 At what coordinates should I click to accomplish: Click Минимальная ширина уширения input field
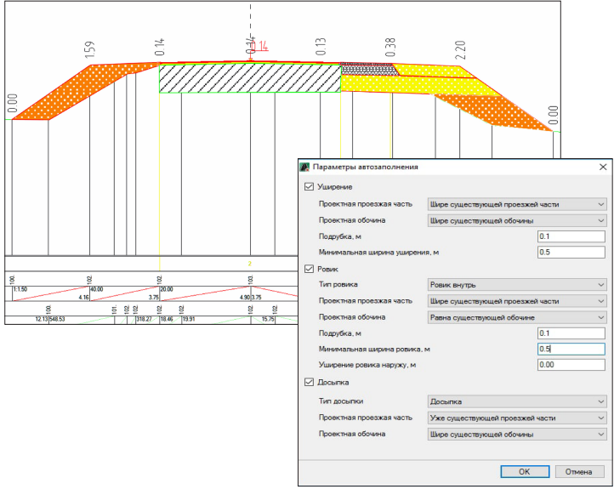[571, 252]
